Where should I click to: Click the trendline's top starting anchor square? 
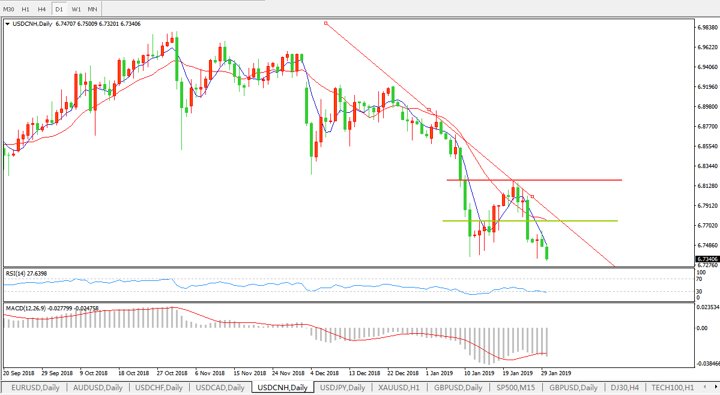pyautogui.click(x=325, y=23)
